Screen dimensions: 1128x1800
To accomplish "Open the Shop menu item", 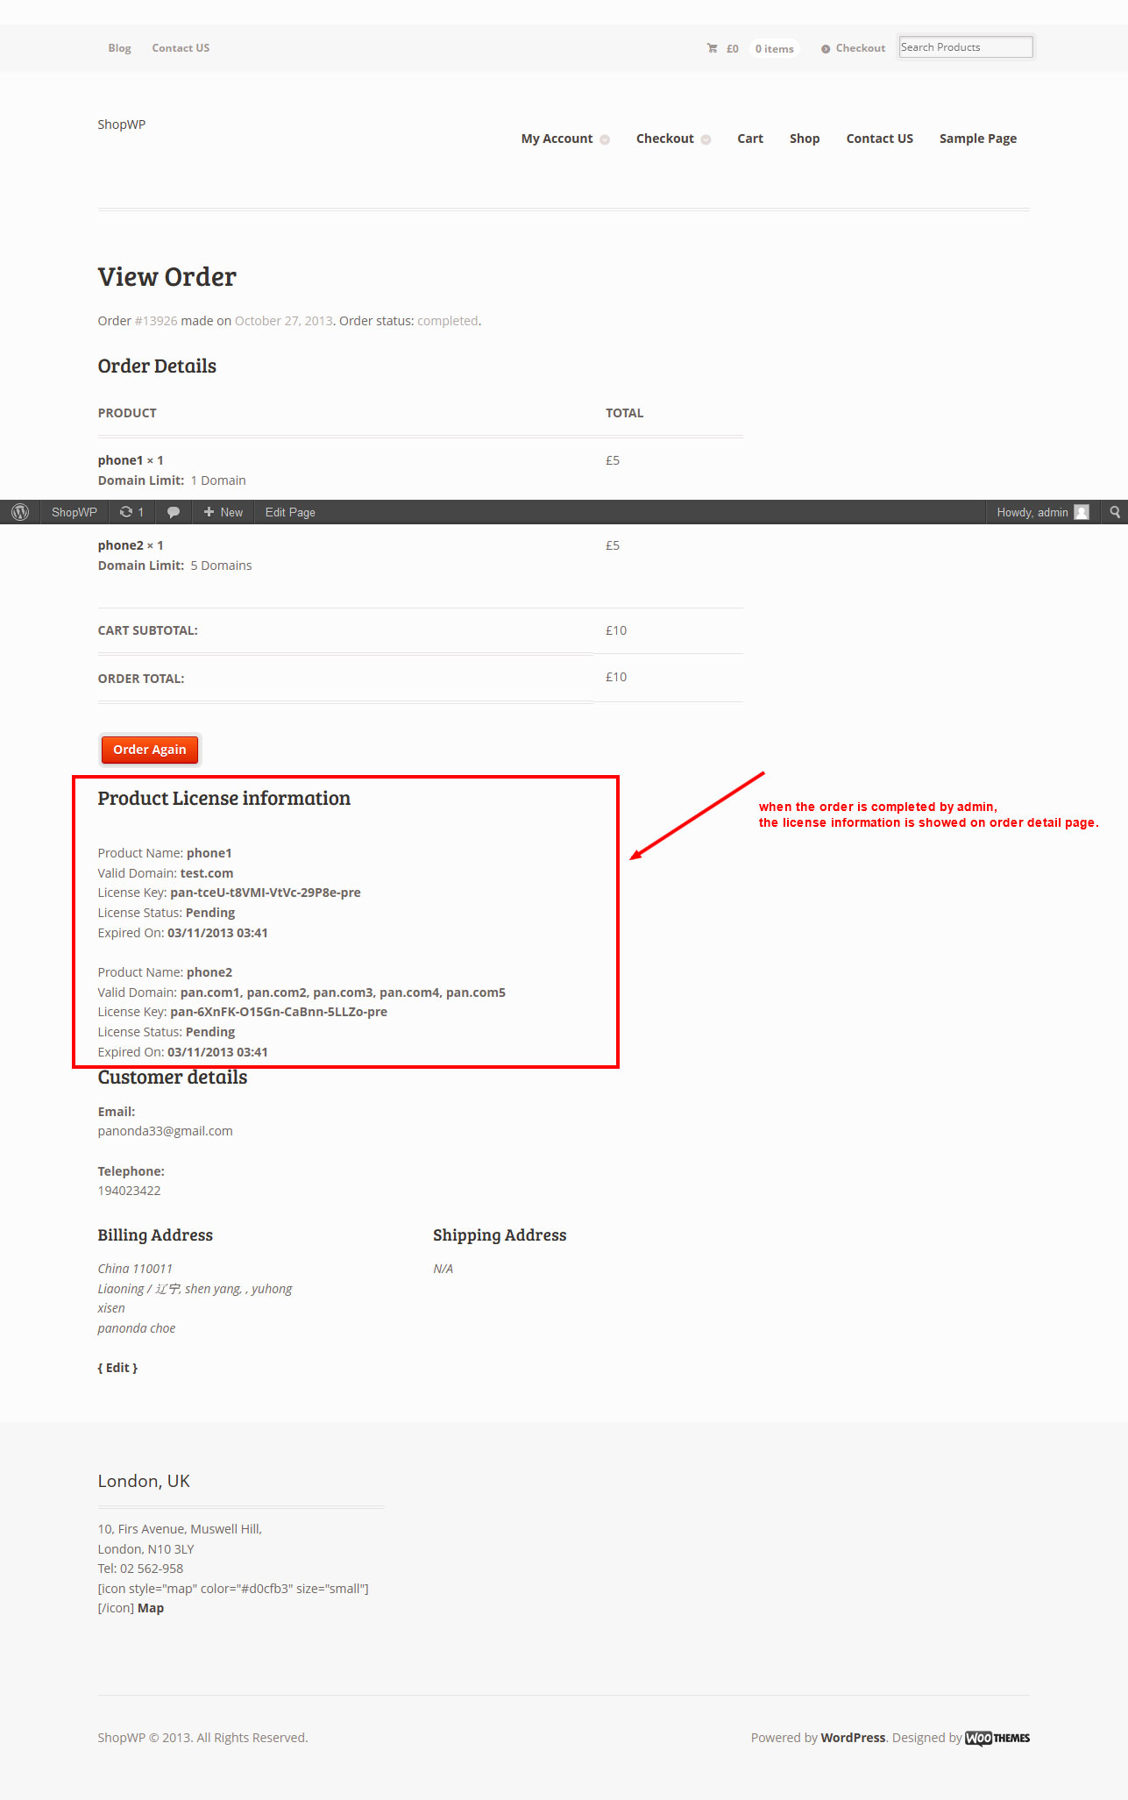I will click(x=805, y=139).
